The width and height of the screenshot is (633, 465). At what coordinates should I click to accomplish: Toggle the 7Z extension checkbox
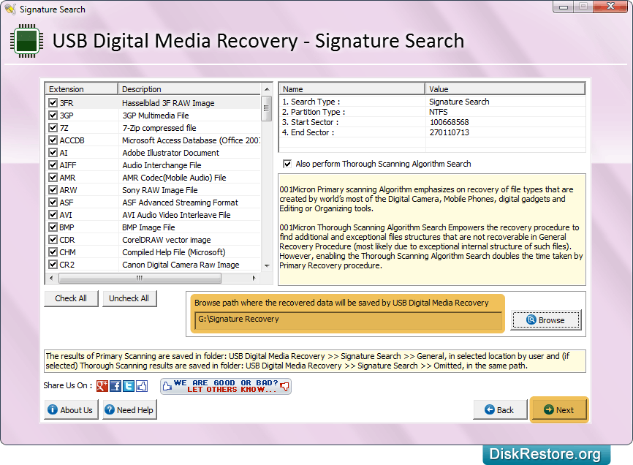click(x=53, y=127)
